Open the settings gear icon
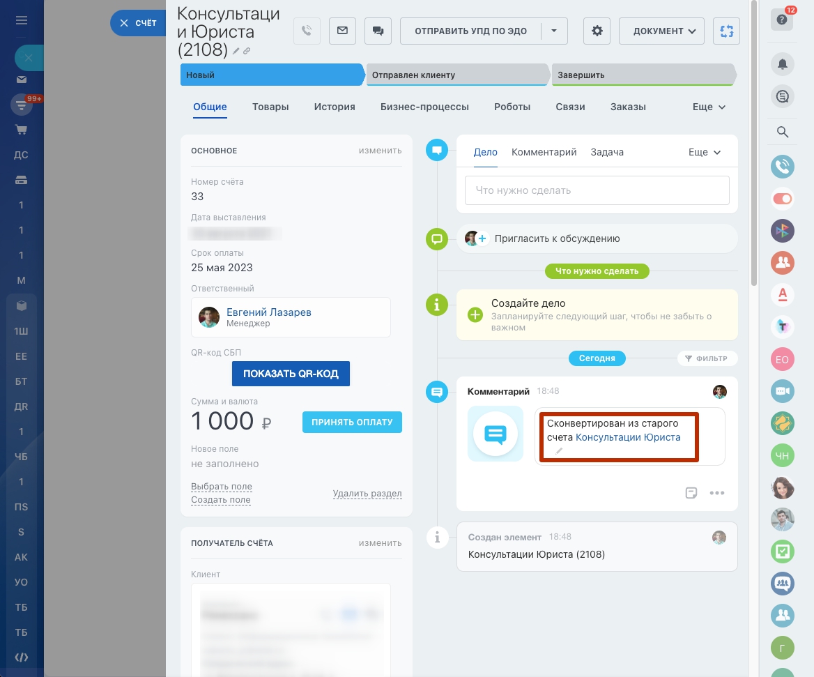Screen dimensions: 814x677 pos(597,31)
